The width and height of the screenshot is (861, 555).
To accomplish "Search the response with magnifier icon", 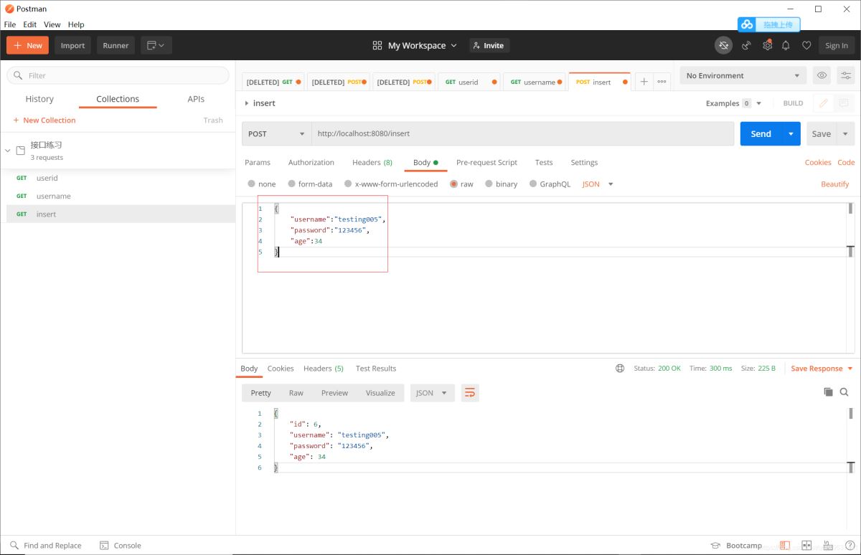I will pos(844,392).
